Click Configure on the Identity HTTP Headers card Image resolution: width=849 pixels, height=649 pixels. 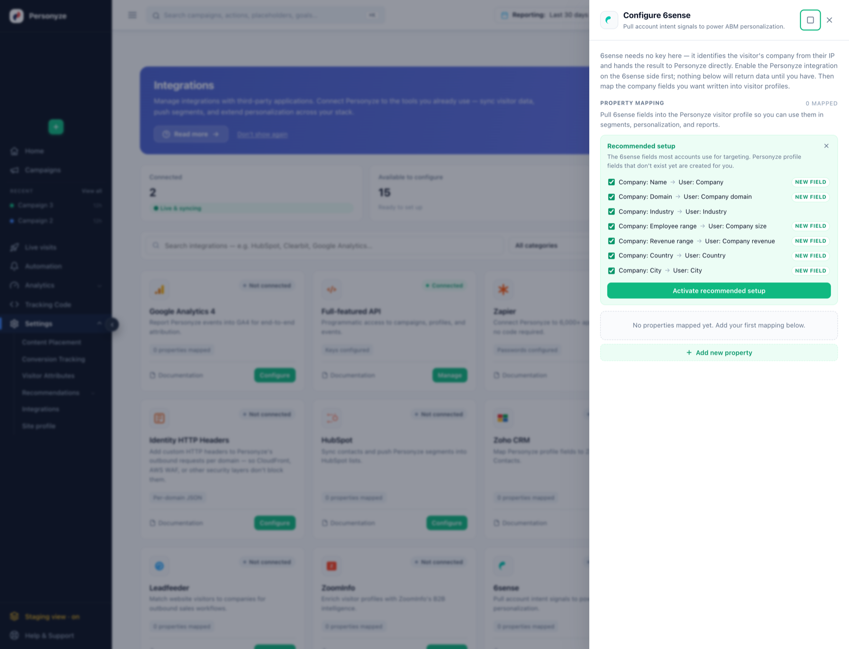click(275, 523)
